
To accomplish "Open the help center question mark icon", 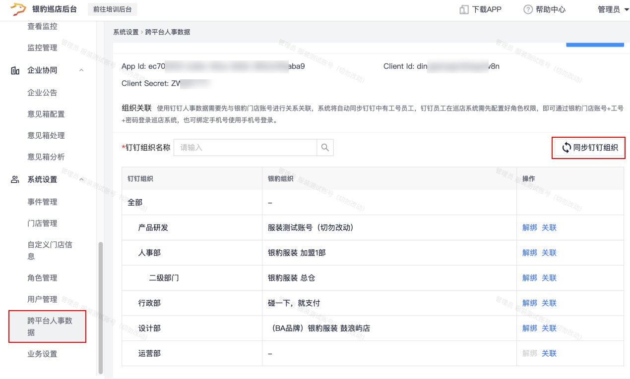I will [x=528, y=9].
